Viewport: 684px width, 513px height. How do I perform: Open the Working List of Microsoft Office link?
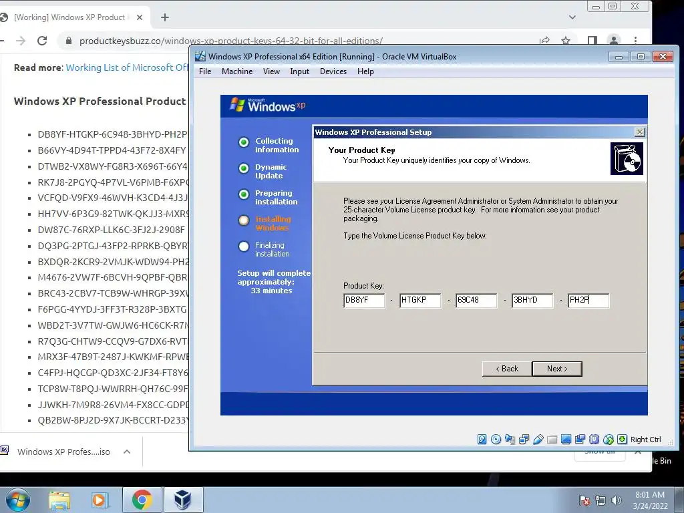point(127,67)
